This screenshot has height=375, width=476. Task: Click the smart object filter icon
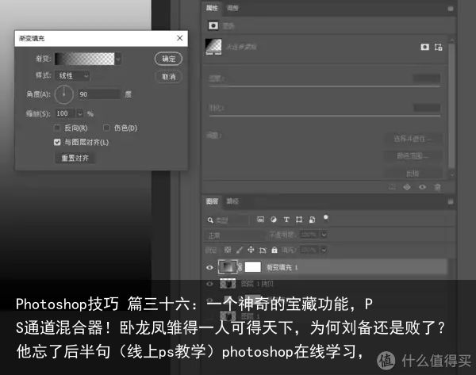tap(312, 220)
